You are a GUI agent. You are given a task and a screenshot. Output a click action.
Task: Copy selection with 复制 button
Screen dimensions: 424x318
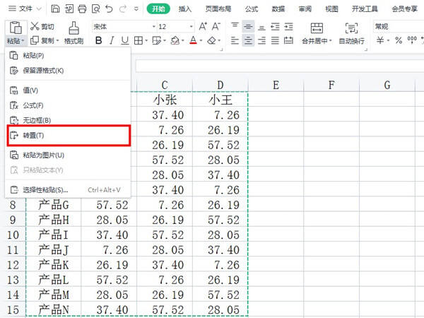point(42,41)
